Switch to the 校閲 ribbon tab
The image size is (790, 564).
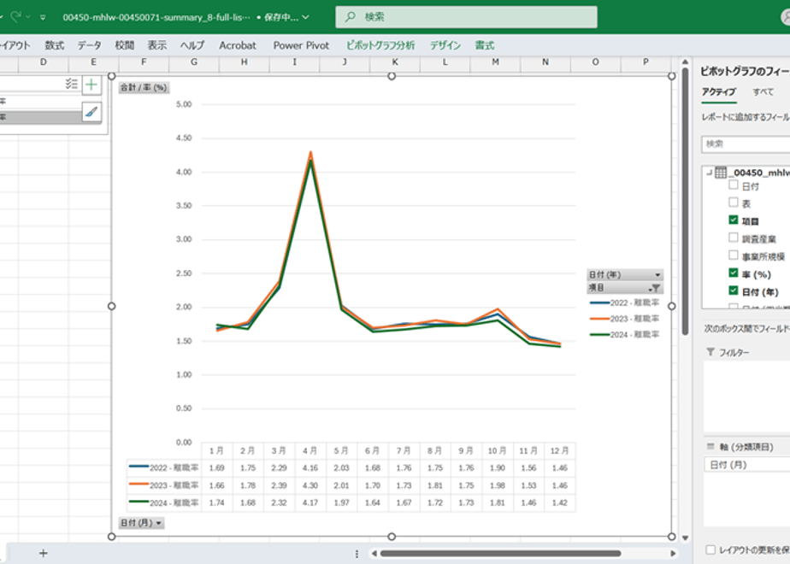click(x=125, y=45)
